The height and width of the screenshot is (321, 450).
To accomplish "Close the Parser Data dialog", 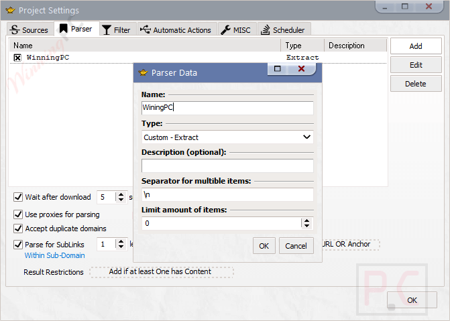I will pos(301,68).
